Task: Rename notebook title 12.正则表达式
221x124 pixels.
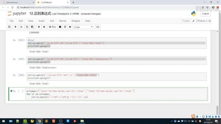Action: pos(40,13)
